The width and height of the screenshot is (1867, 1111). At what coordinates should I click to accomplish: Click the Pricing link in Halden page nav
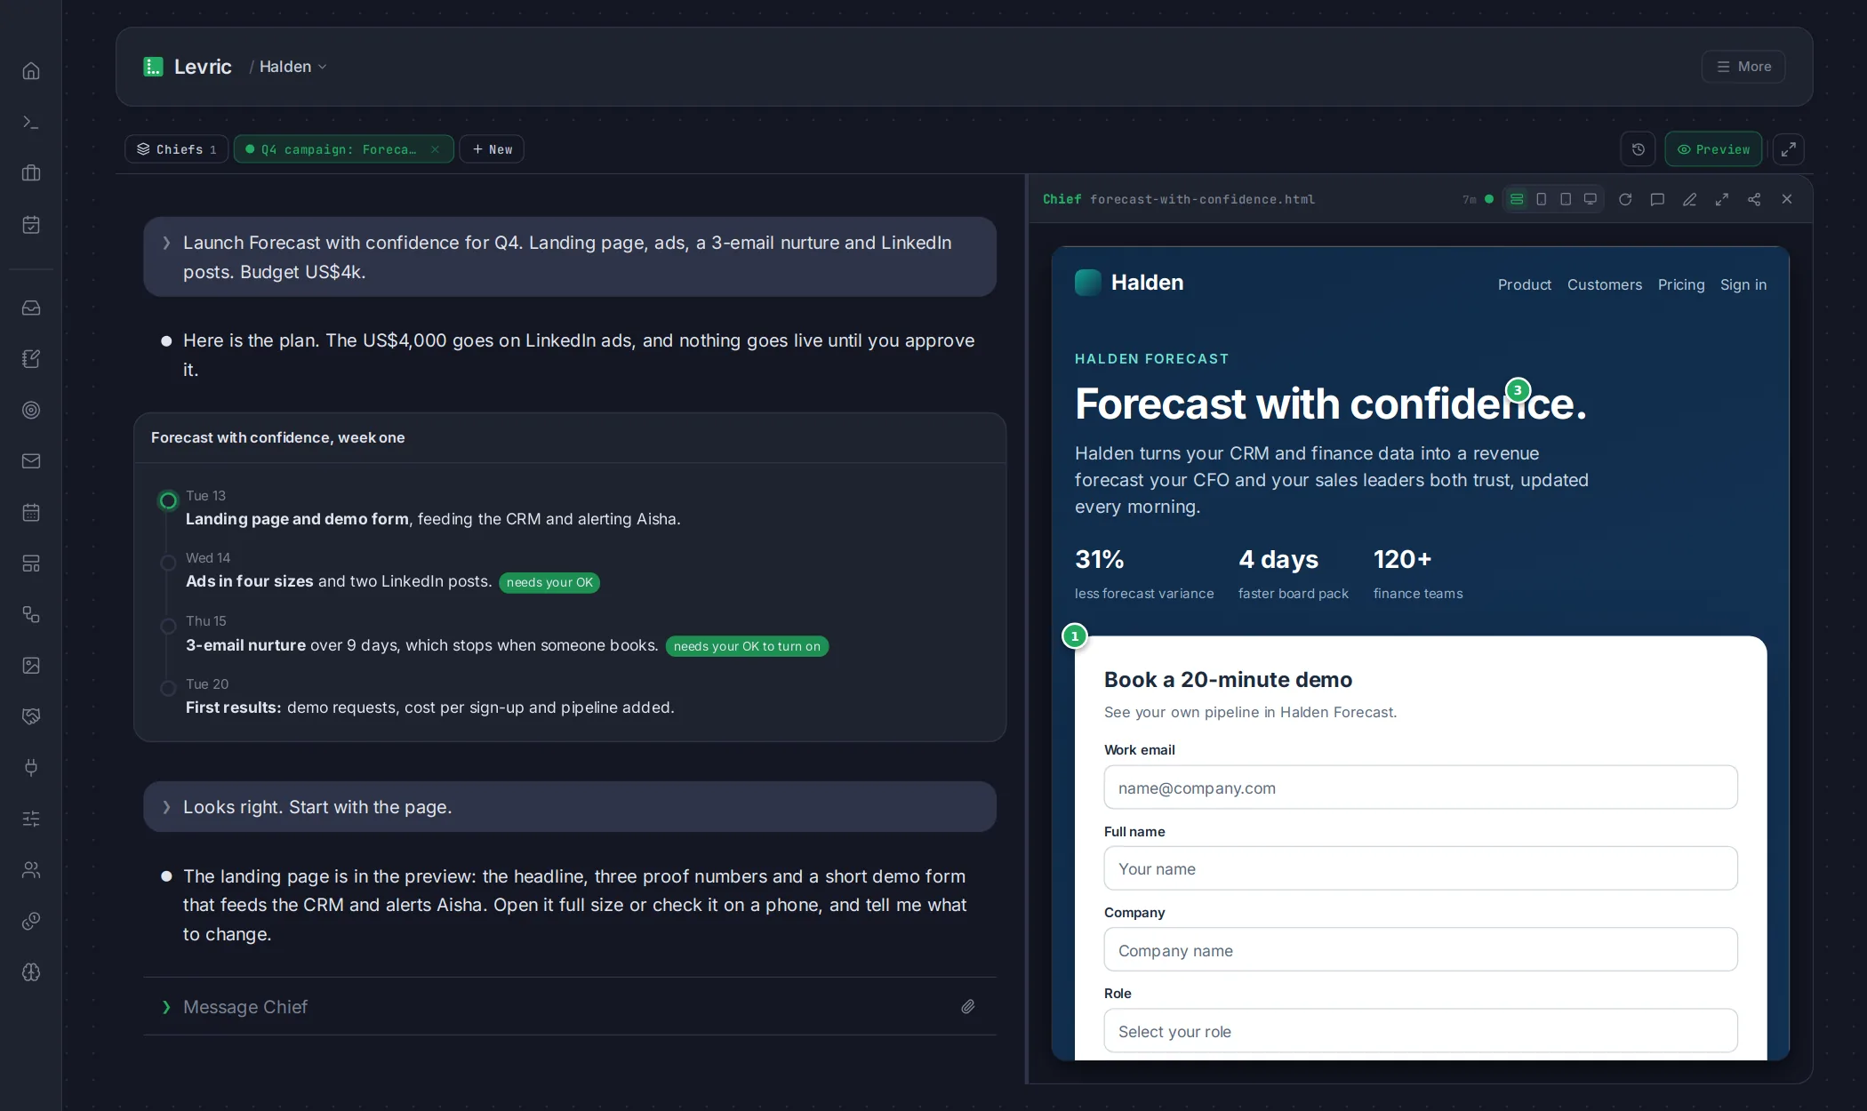(1681, 284)
